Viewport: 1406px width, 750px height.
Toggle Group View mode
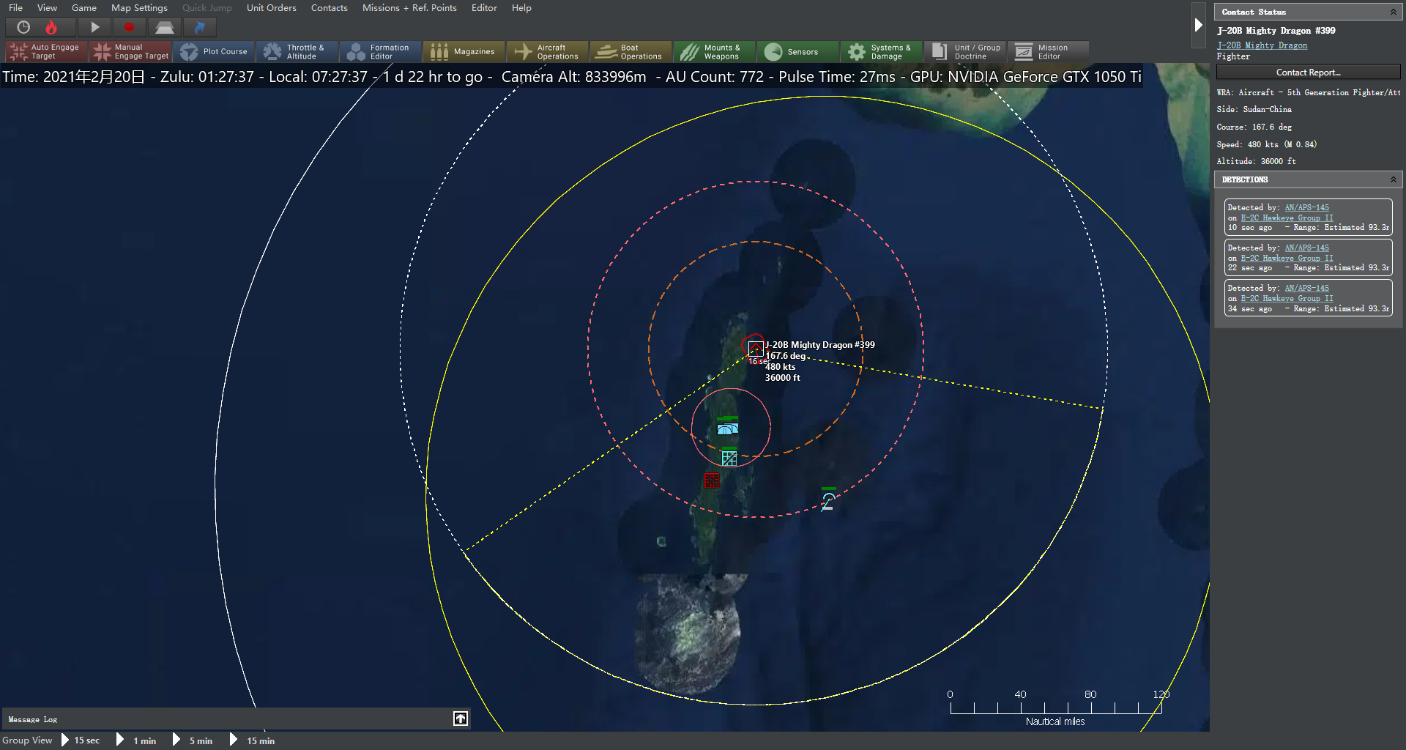[x=27, y=740]
